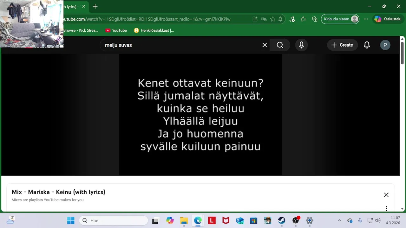
Task: Click the Kirjaudu sisään sign-in button
Action: (x=340, y=19)
